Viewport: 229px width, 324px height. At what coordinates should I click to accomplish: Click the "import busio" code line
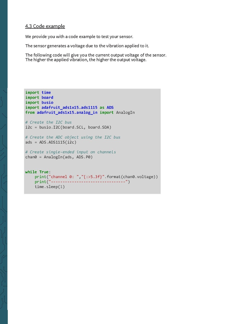[39, 103]
